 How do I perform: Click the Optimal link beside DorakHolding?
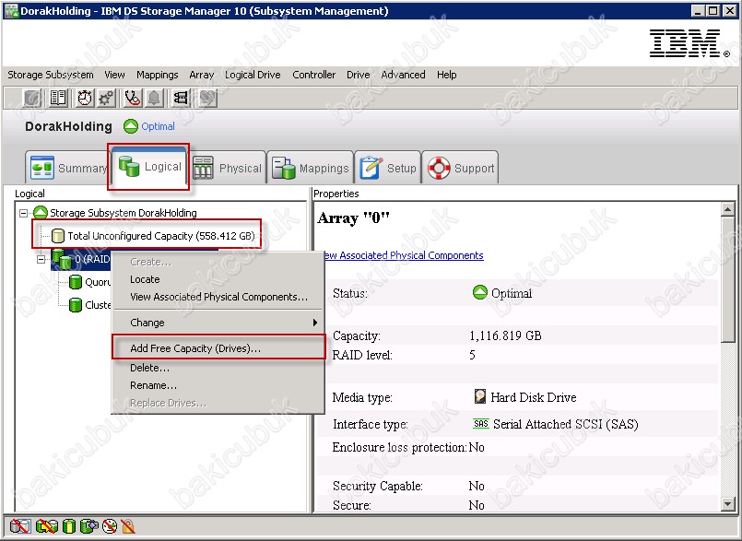click(158, 126)
